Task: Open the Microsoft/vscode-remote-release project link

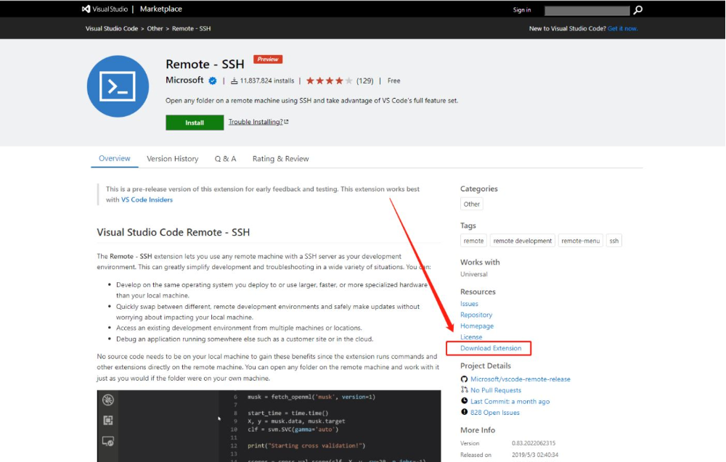Action: pos(521,379)
